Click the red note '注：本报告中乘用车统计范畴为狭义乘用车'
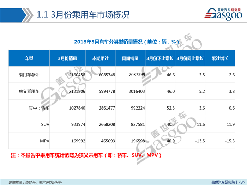Screen dimensions: 247x185 [x=57, y=155]
